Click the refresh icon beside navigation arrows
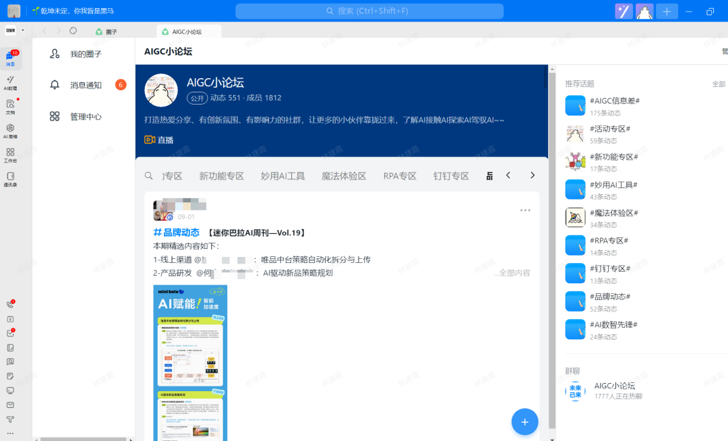Image resolution: width=728 pixels, height=441 pixels. (x=73, y=31)
